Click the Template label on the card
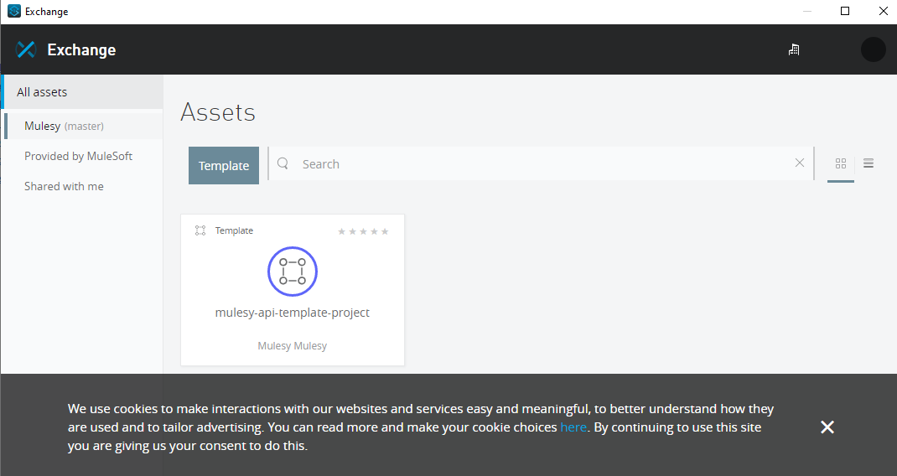Viewport: 897px width, 476px height. click(234, 230)
